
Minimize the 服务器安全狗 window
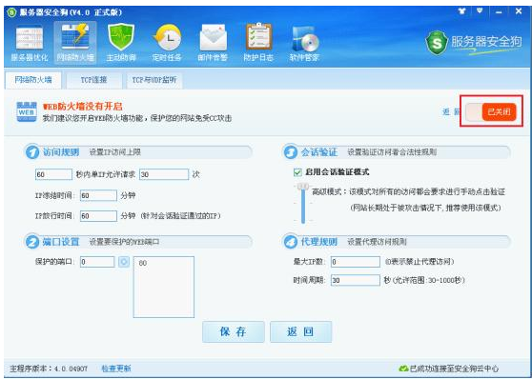point(499,11)
